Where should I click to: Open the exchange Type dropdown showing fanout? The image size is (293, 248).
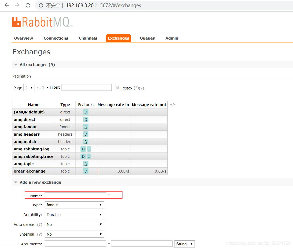(74, 205)
